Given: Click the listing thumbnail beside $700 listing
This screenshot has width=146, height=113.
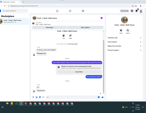Looking at the screenshot, I should coord(33,23).
